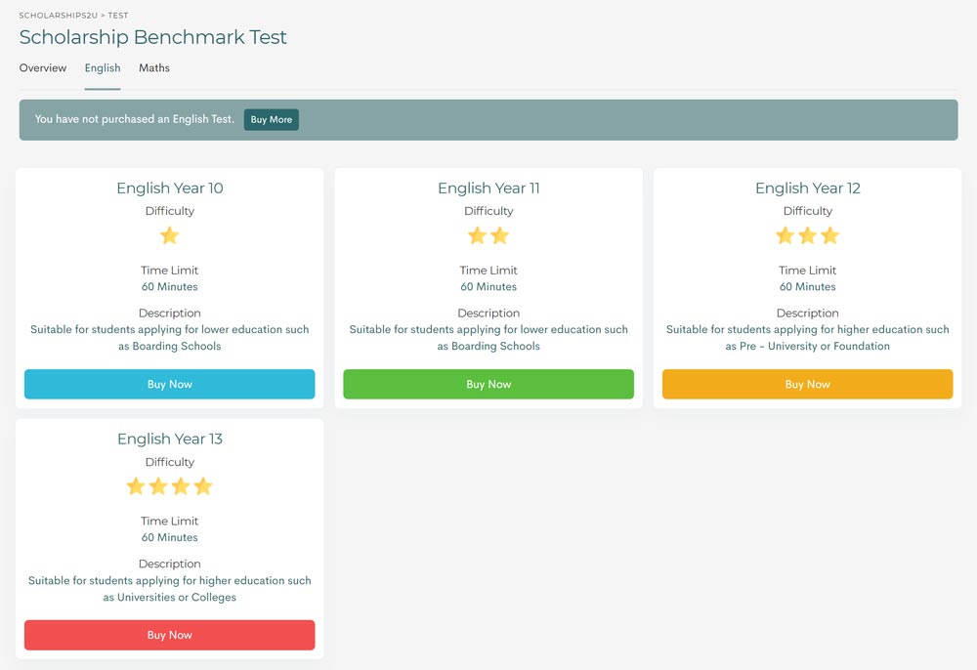Select the English Year 13 card title
This screenshot has width=977, height=670.
169,439
